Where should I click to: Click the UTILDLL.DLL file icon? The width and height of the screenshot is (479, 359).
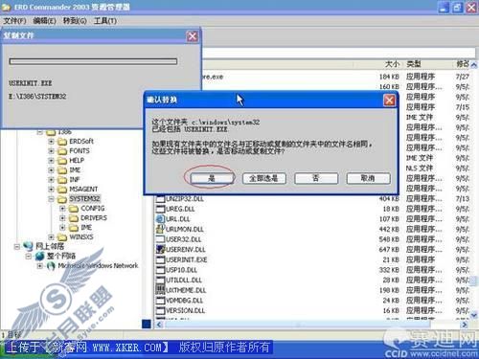coord(160,280)
